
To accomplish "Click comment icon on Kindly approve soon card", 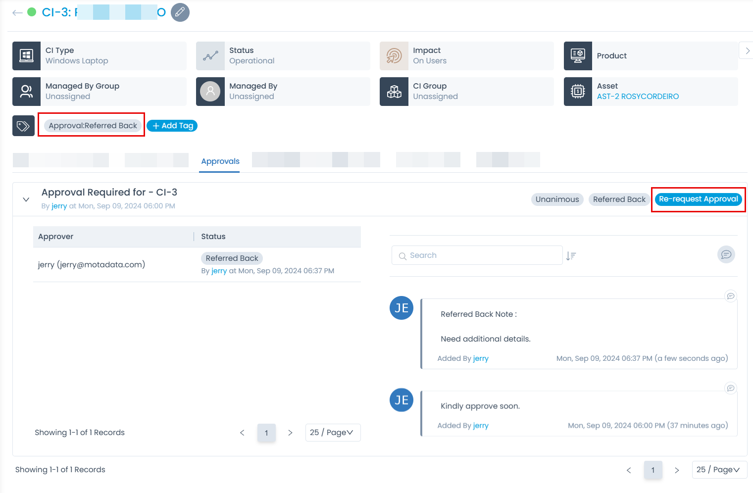I will coord(730,388).
